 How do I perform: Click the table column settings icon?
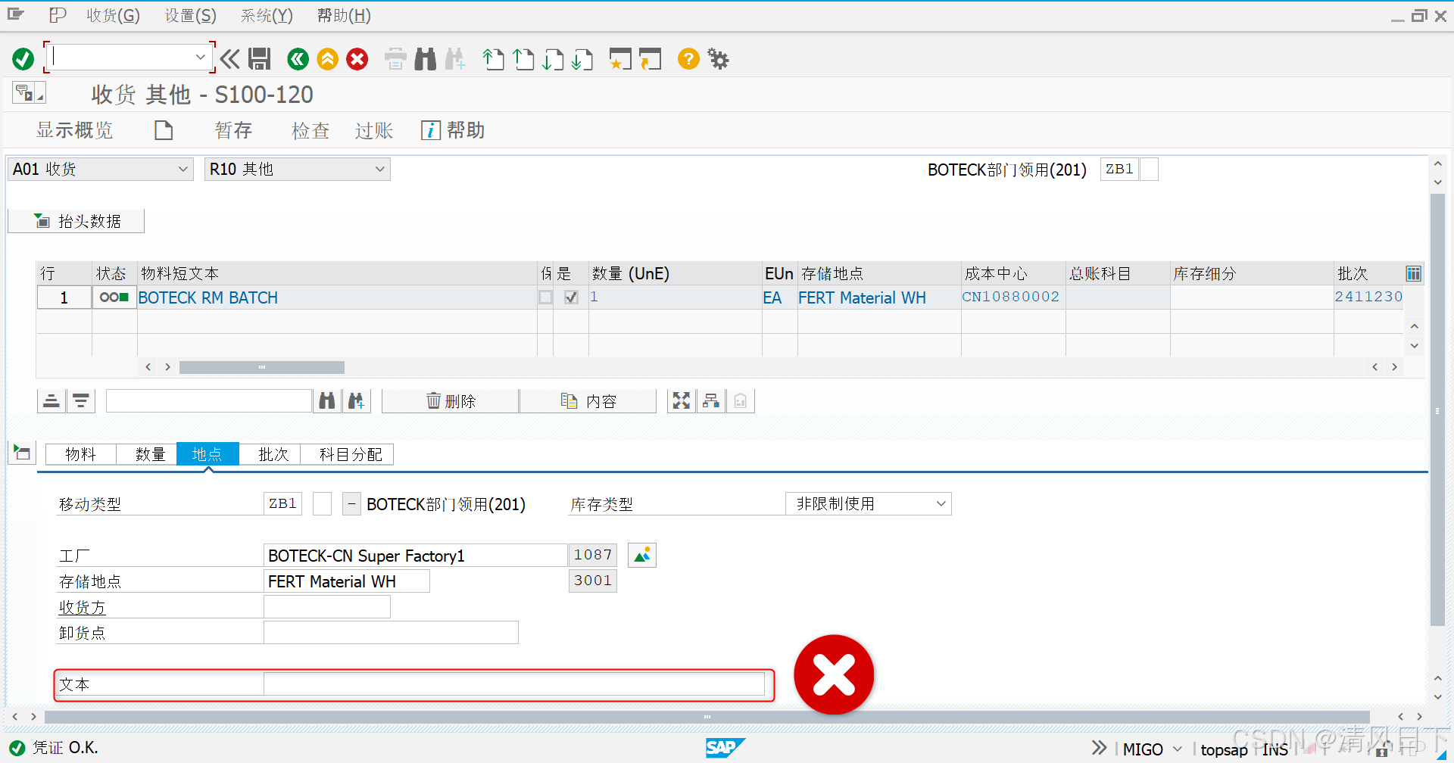coord(1413,273)
